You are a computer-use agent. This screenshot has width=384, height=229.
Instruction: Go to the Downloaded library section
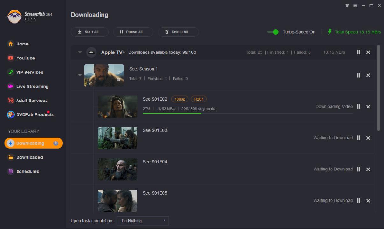point(29,157)
